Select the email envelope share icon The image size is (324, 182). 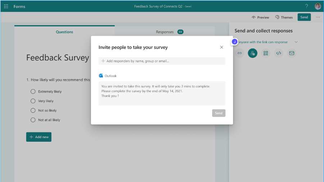[292, 53]
